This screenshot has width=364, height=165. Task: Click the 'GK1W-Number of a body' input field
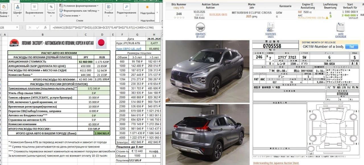tap(323, 47)
